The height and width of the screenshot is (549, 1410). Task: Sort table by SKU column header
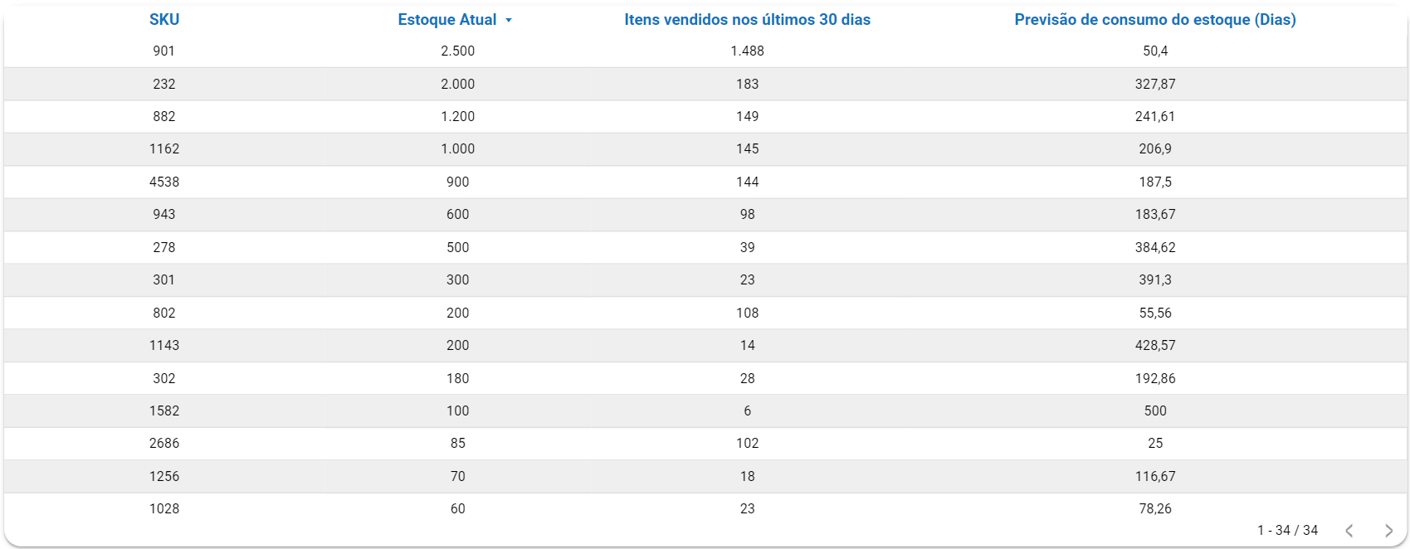tap(164, 20)
